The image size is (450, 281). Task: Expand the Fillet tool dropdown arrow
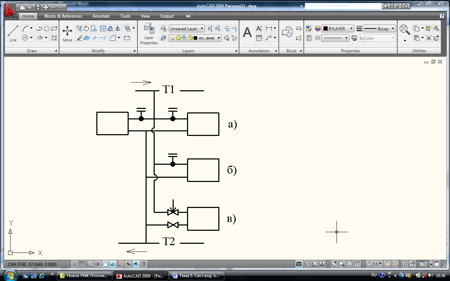pyautogui.click(x=119, y=38)
